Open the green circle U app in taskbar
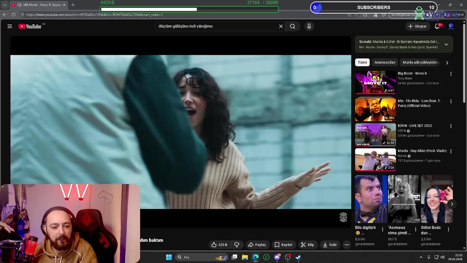This screenshot has height=263, width=467. pyautogui.click(x=266, y=257)
